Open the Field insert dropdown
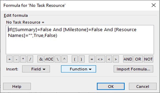This screenshot has width=160, height=93. [x=36, y=69]
